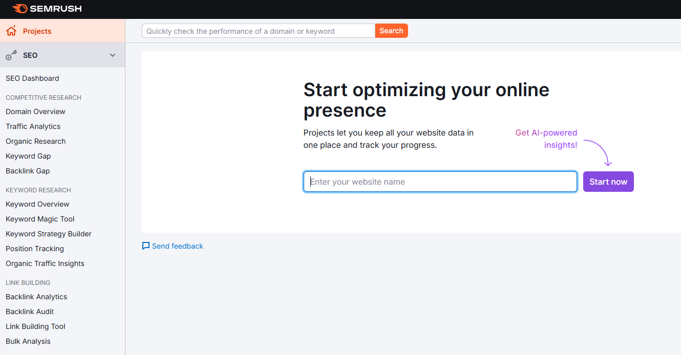Click the orange Search button
Screen dimensions: 681x355
(x=391, y=31)
